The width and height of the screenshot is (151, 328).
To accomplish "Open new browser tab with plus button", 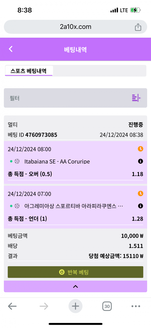I will [x=75, y=306].
